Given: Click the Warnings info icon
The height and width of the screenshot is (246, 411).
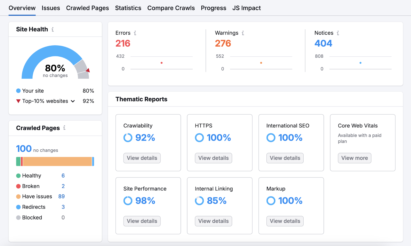Looking at the screenshot, I should coord(242,33).
